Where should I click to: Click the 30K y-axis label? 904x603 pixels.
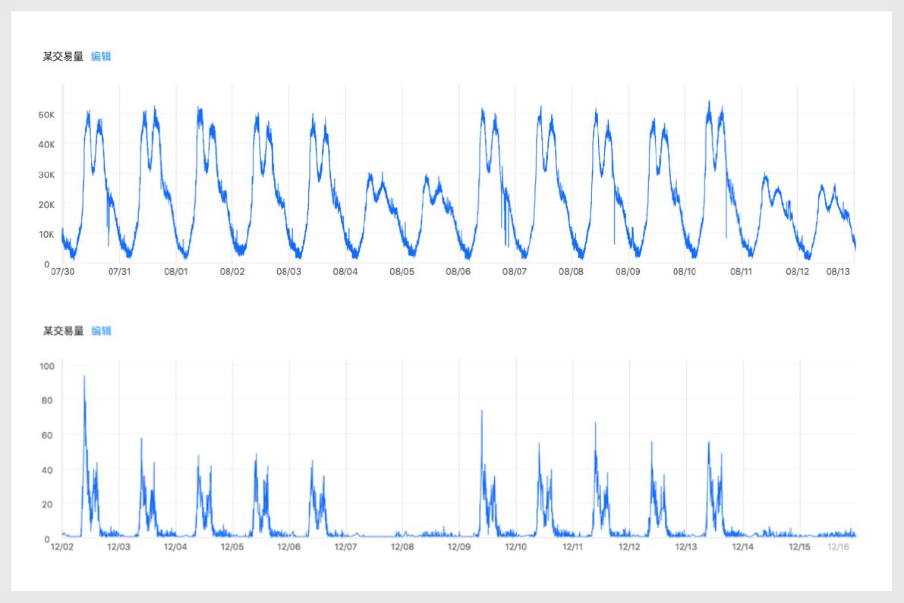pos(46,175)
